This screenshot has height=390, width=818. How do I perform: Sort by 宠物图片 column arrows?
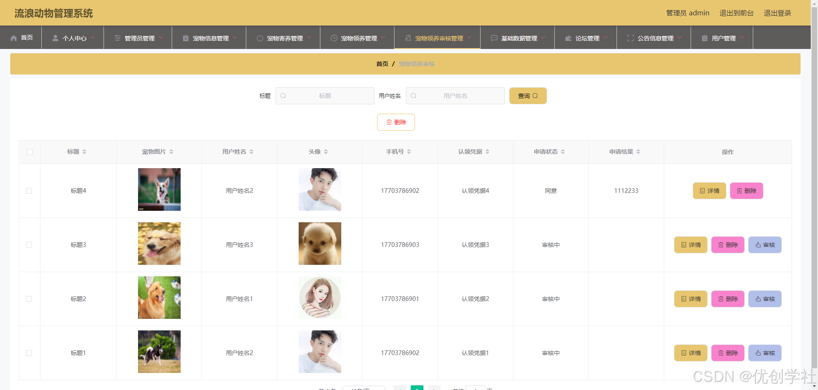point(171,152)
